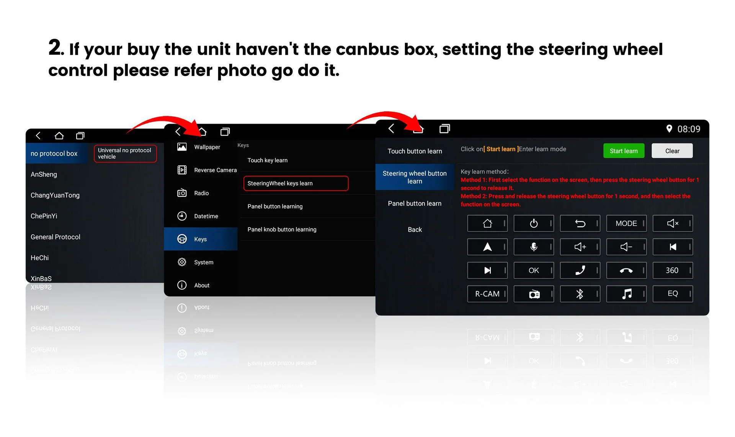Screen dimensions: 735x437
Task: Click the volume up key button
Action: (580, 247)
